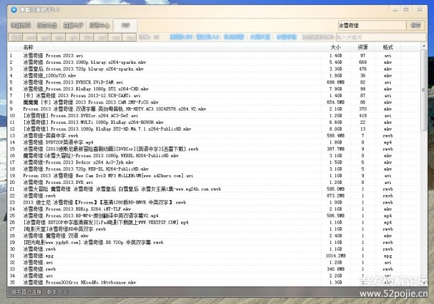Viewport: 434px width, 304px height.
Task: Focus the main search box containing 冰雪奇缘
Action: pos(372,25)
